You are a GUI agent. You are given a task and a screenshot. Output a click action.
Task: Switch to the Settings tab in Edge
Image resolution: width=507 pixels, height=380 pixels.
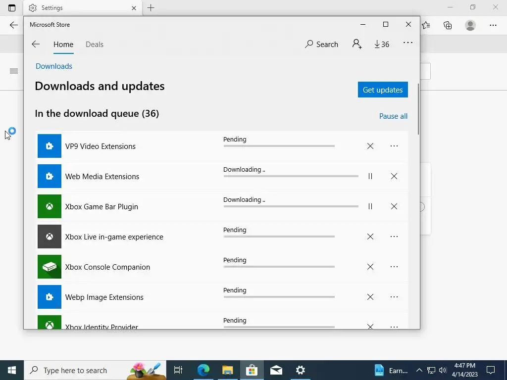(x=83, y=8)
